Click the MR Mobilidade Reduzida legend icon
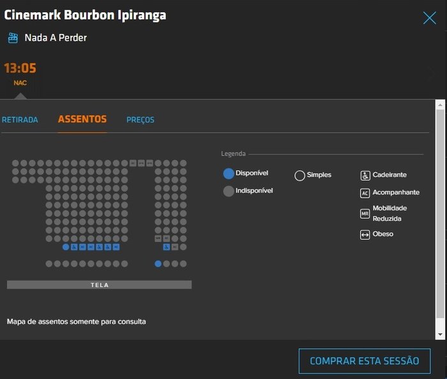 click(365, 214)
